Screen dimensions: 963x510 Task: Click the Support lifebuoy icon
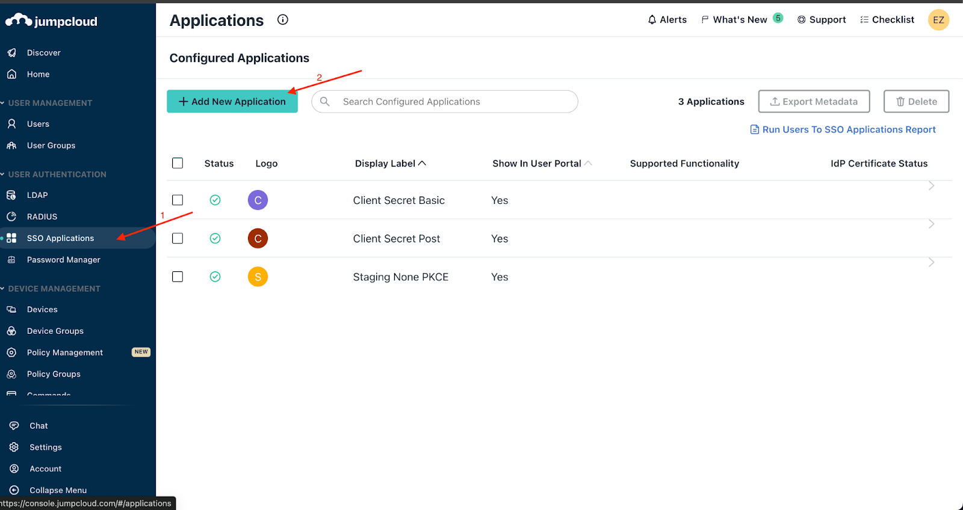802,20
